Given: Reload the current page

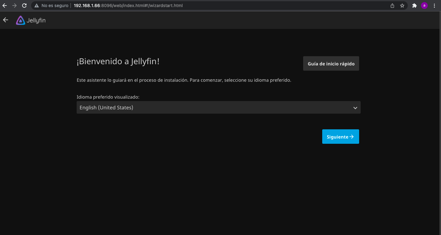Looking at the screenshot, I should (x=24, y=6).
